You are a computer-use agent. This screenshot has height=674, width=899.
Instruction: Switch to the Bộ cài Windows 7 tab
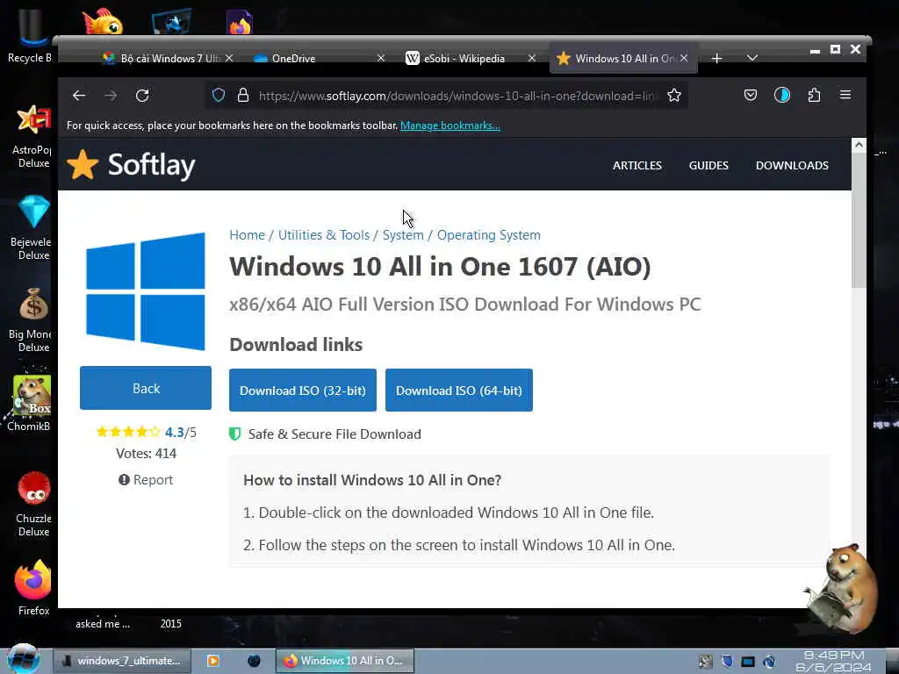point(167,59)
